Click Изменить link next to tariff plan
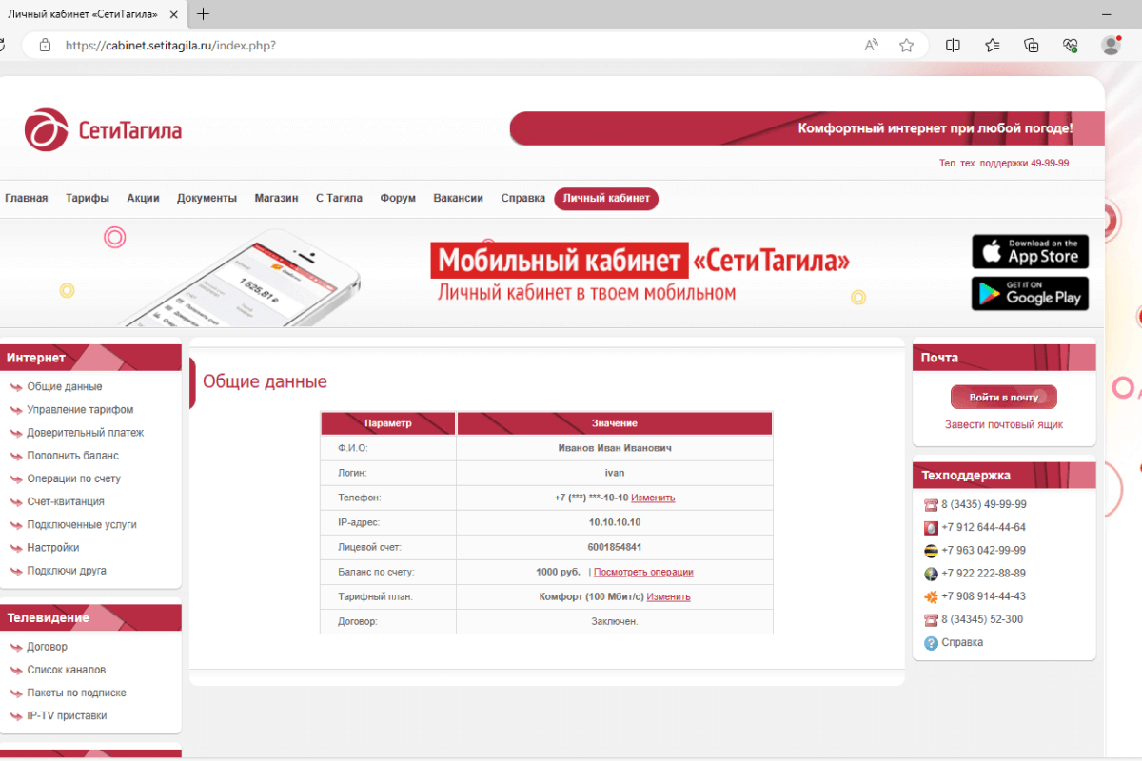Viewport: 1142px width, 761px height. (668, 596)
